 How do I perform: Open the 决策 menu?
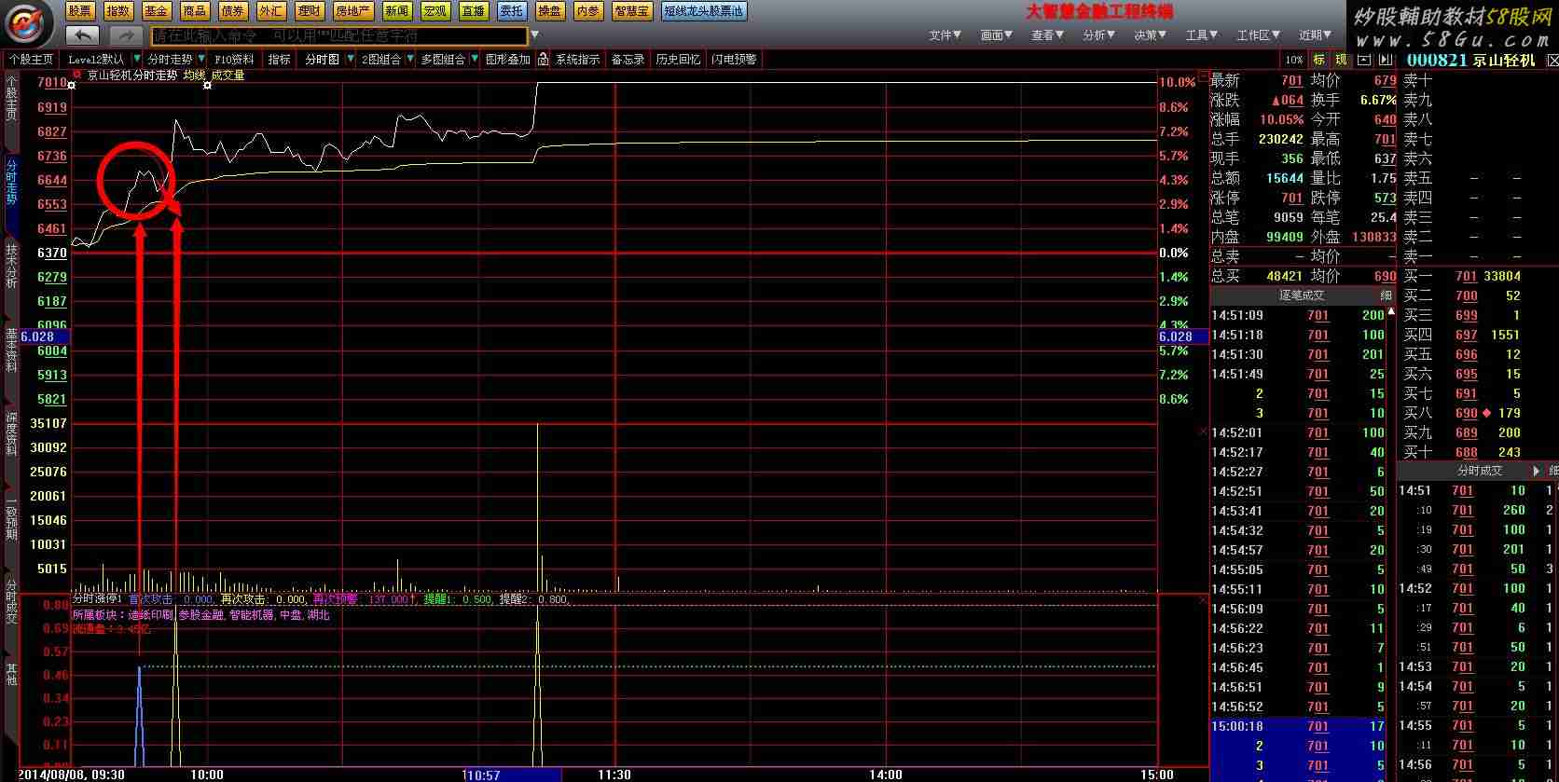[x=1150, y=34]
